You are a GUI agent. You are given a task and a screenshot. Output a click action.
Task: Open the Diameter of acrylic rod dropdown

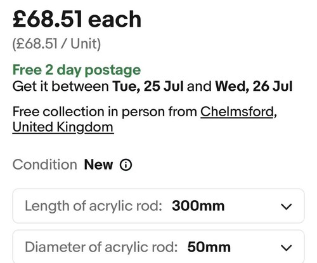pos(158,246)
